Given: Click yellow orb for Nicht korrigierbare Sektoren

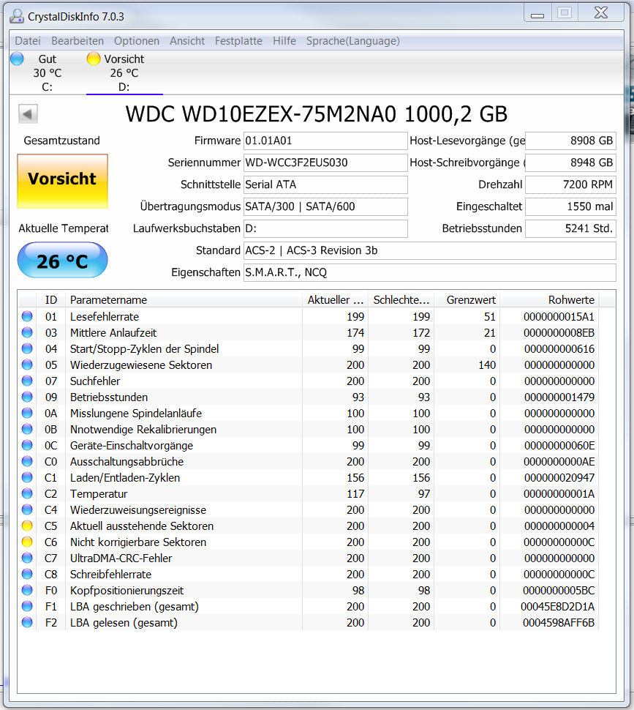Looking at the screenshot, I should point(27,542).
